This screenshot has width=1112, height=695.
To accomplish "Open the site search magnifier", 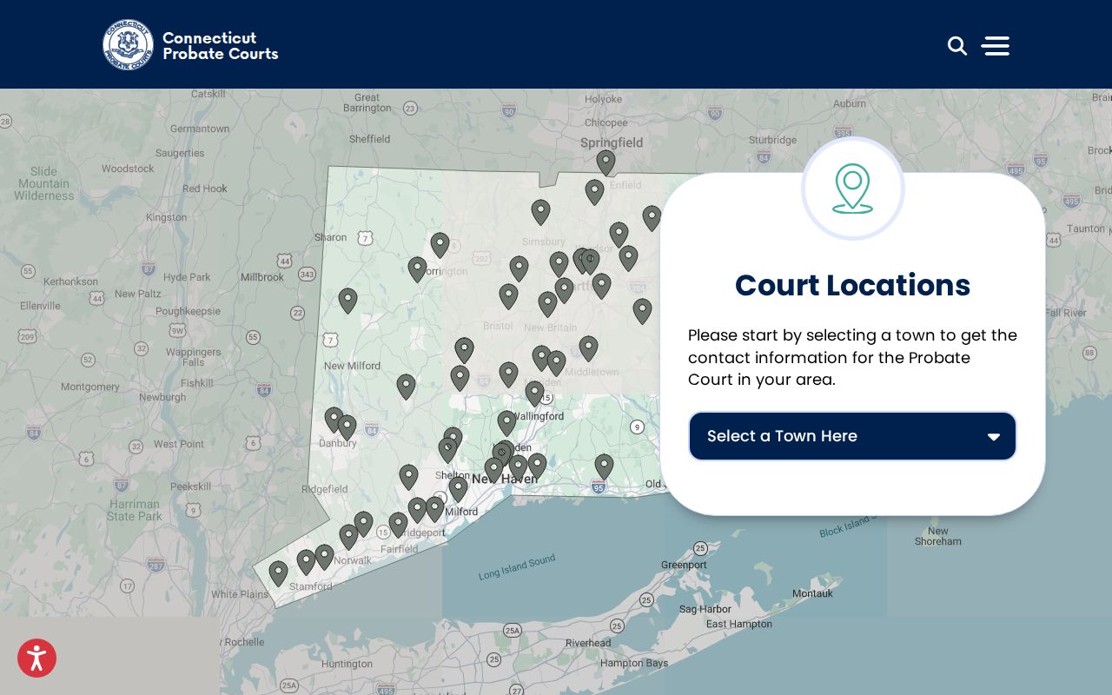I will point(957,46).
